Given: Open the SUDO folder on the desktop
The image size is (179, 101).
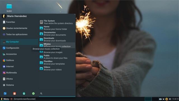Looking at the screenshot, I should click(x=9, y=8).
